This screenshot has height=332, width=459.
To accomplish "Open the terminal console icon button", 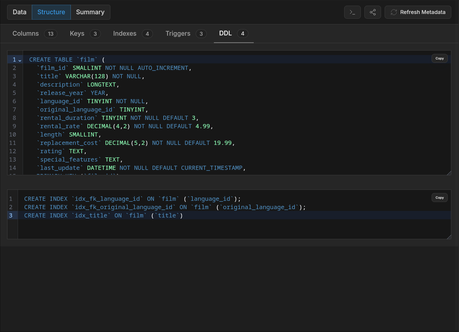I will click(x=352, y=12).
